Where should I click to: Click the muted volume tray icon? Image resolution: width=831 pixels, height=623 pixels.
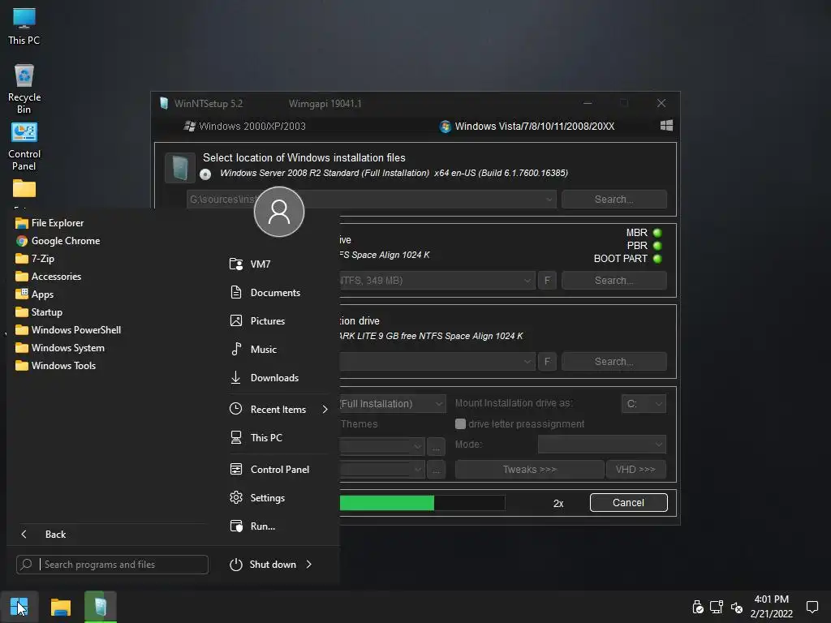pyautogui.click(x=737, y=607)
